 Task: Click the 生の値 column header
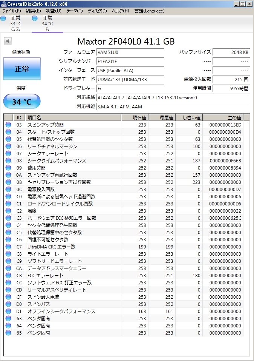tap(223, 118)
